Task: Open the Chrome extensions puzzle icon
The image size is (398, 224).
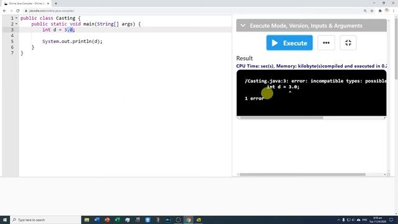Action: pos(380,11)
